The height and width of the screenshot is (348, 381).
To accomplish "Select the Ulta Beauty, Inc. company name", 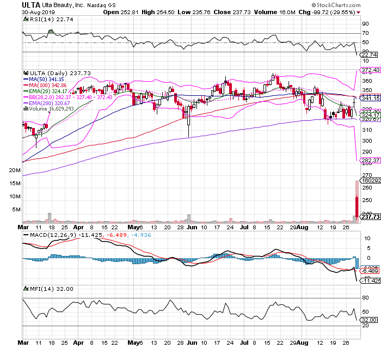I will tap(63, 5).
